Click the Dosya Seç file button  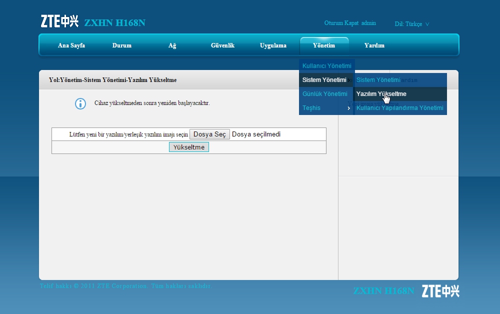(209, 134)
